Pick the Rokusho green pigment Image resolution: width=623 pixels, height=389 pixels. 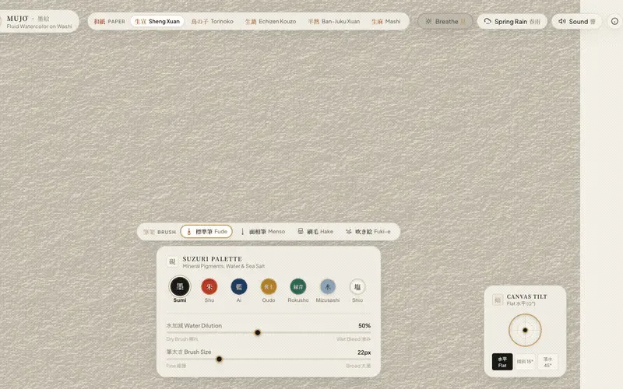[x=298, y=286]
